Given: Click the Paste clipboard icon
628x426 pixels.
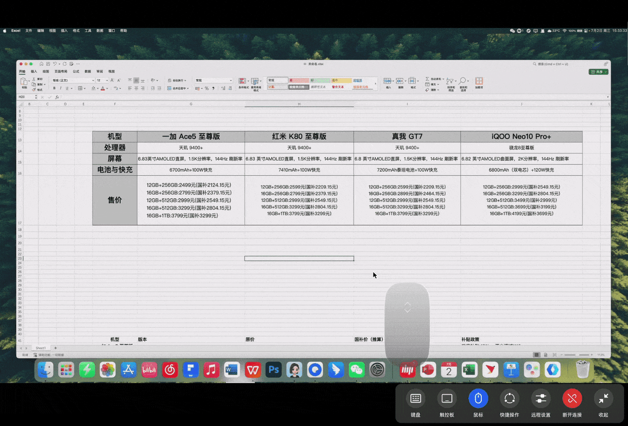Looking at the screenshot, I should 24,81.
